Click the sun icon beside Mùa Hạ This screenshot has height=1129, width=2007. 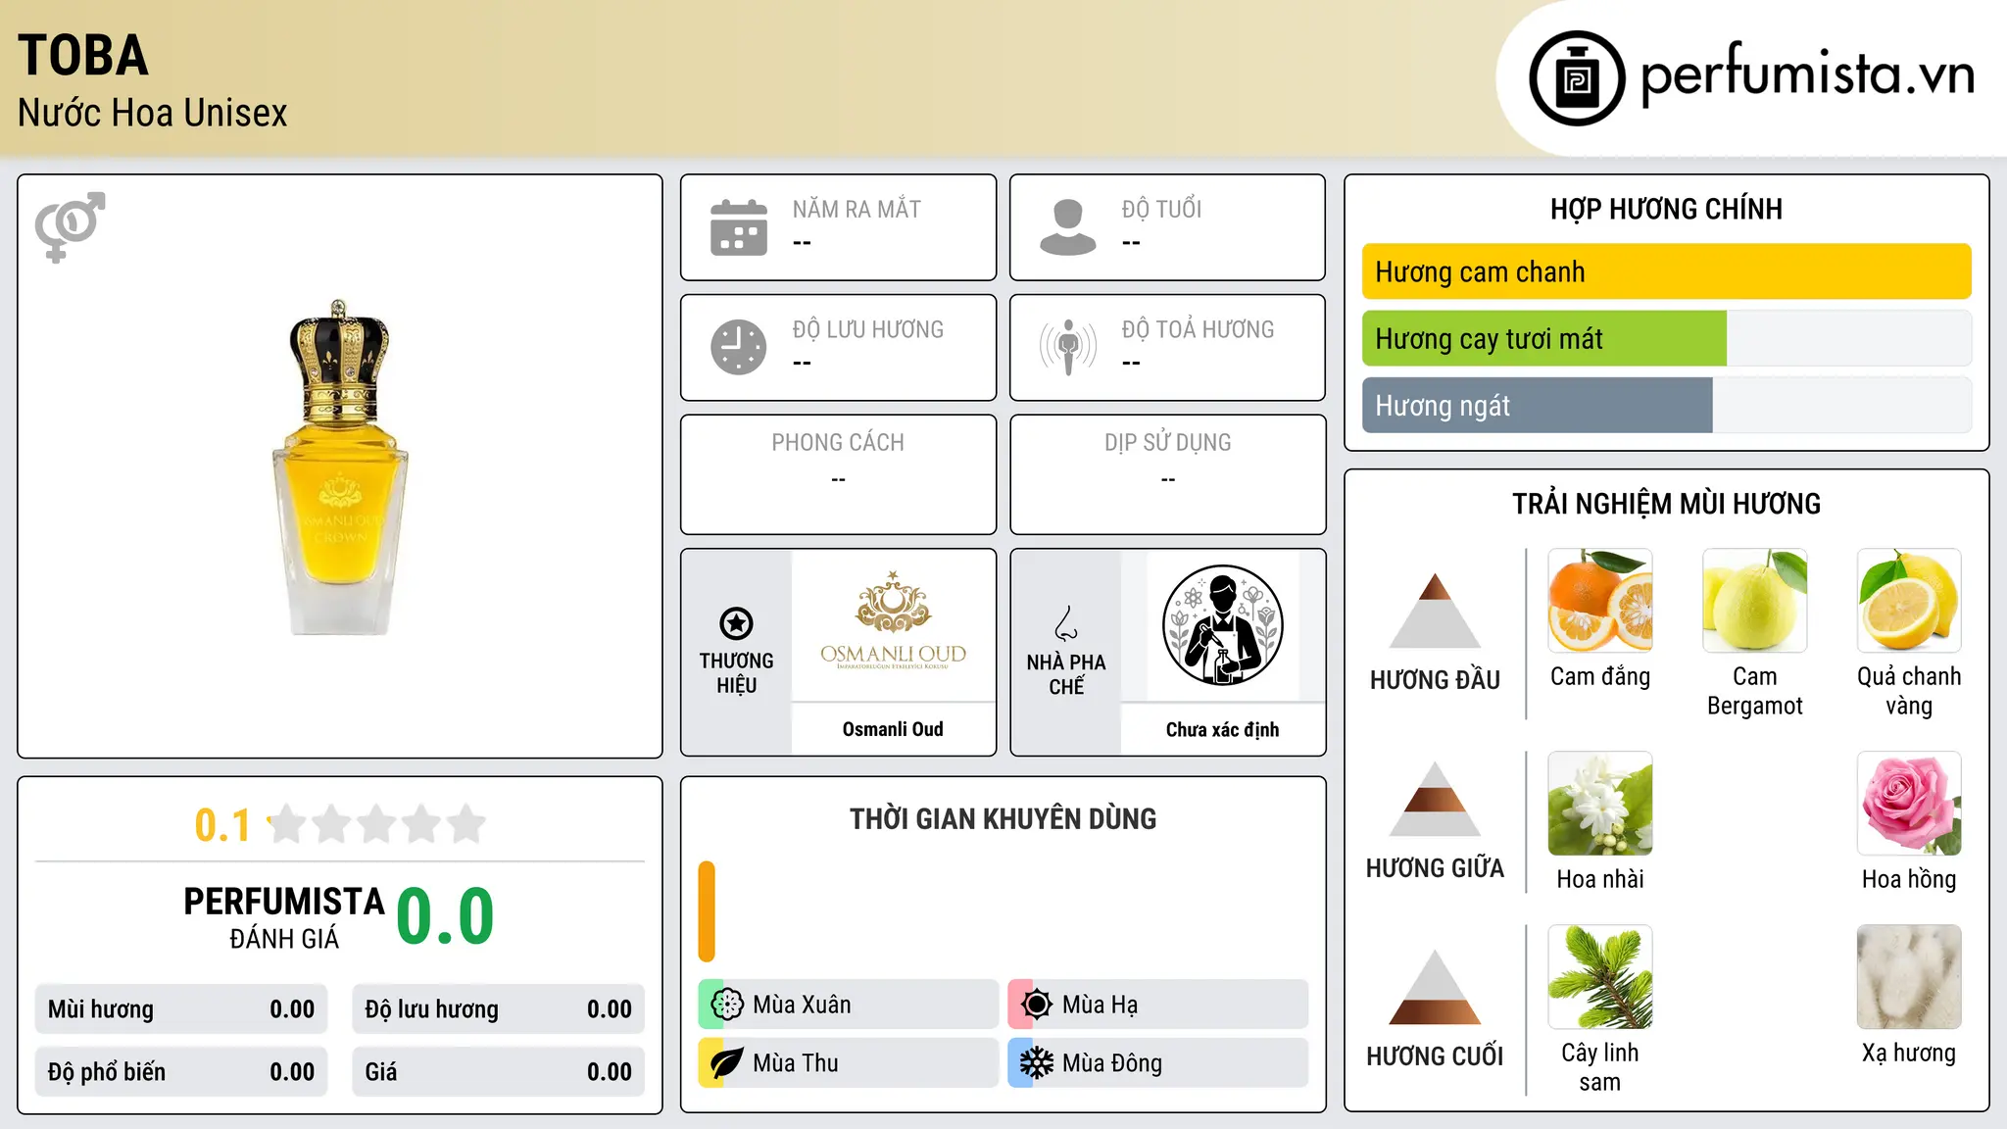click(x=1036, y=1005)
